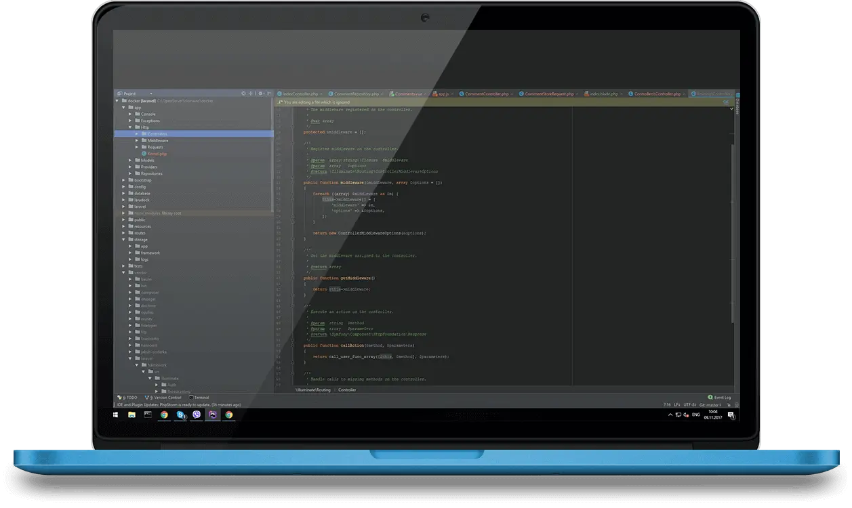Click the hide Project panel icon

(268, 93)
